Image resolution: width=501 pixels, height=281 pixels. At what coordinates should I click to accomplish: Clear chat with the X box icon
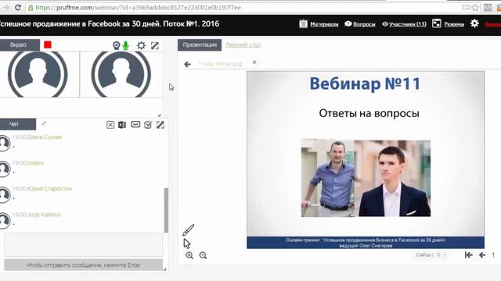(x=110, y=125)
